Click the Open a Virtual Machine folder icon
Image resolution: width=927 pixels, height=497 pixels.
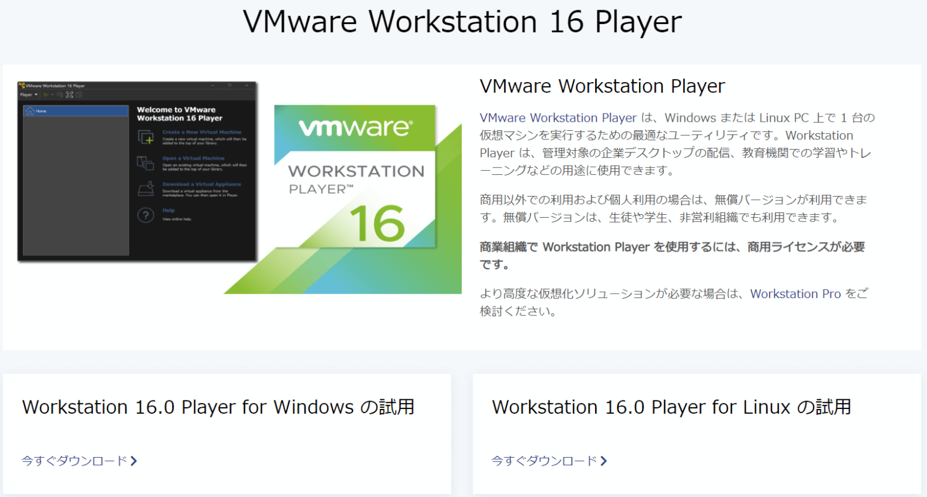pos(145,163)
